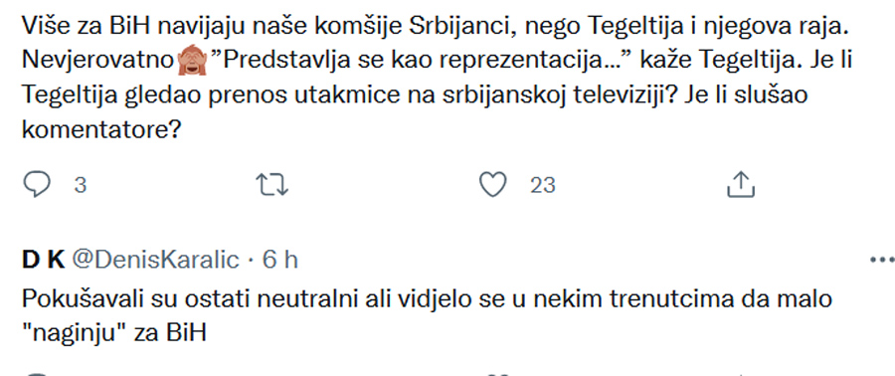Image resolution: width=895 pixels, height=376 pixels.
Task: Click the like count of 23
Action: (x=542, y=186)
